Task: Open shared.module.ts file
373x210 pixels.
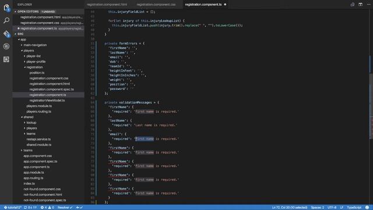Action: [39, 145]
